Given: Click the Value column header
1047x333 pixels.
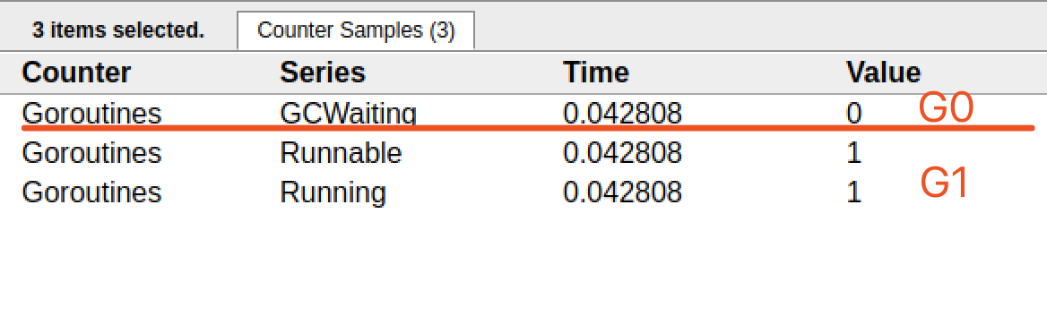Looking at the screenshot, I should coord(884,73).
